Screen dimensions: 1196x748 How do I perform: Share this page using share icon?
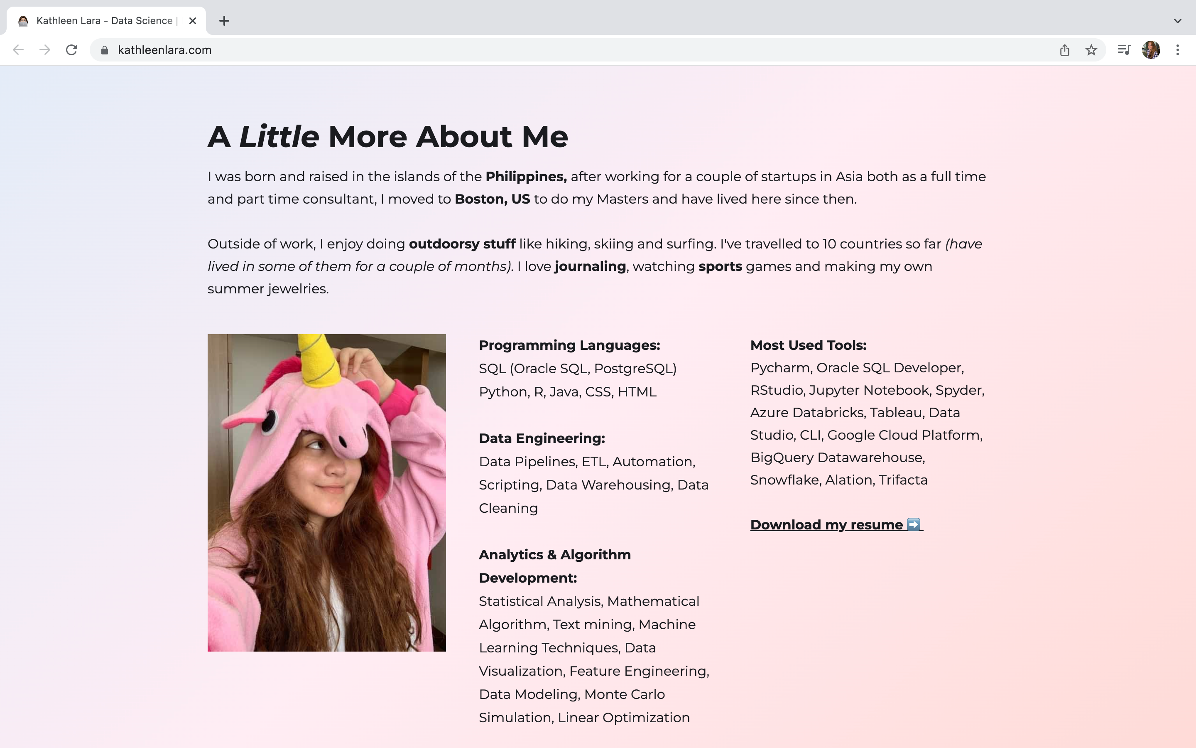tap(1064, 50)
